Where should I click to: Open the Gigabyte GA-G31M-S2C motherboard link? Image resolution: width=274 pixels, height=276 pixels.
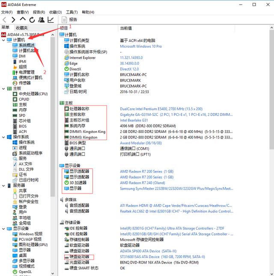click(176, 115)
